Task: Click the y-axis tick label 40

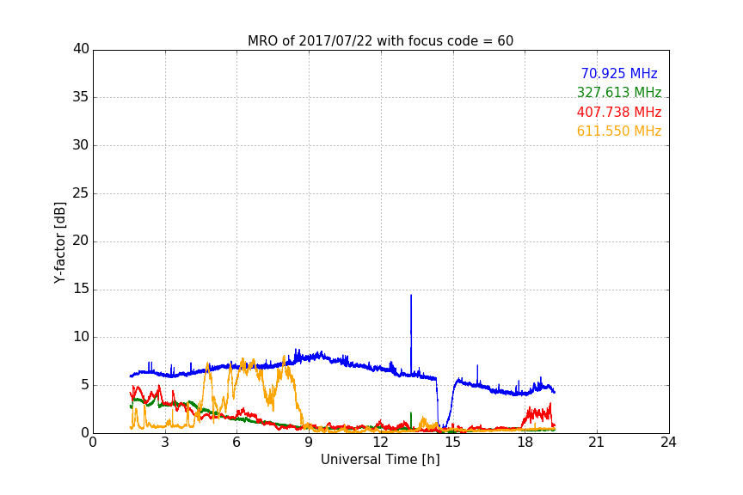Action: point(81,49)
